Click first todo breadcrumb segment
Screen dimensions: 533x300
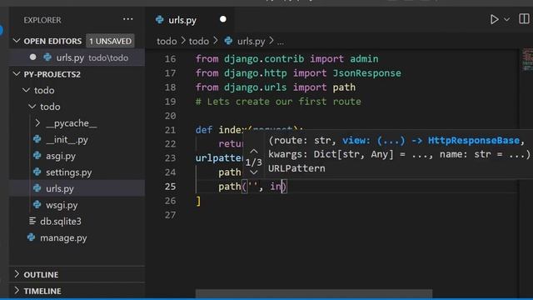167,41
